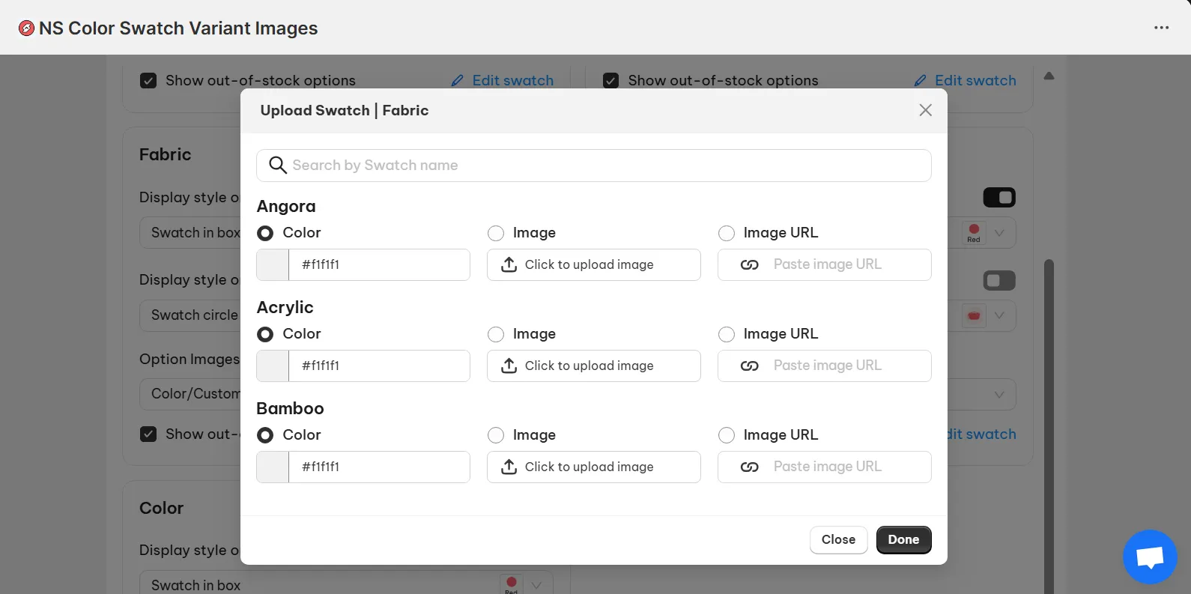Select Color radio for Acrylic
Screen dimensions: 1191x594
pyautogui.click(x=265, y=334)
